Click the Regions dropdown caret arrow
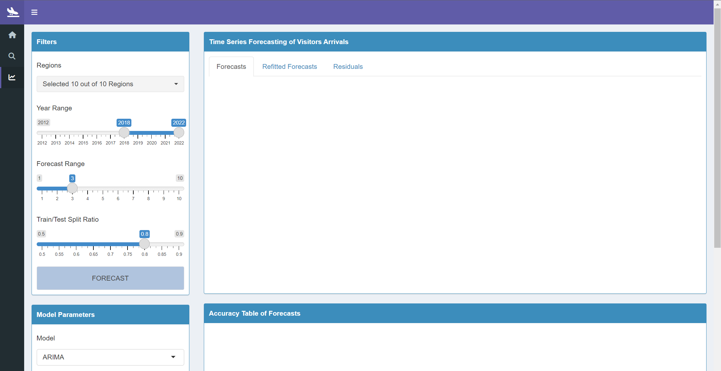721x371 pixels. point(176,84)
